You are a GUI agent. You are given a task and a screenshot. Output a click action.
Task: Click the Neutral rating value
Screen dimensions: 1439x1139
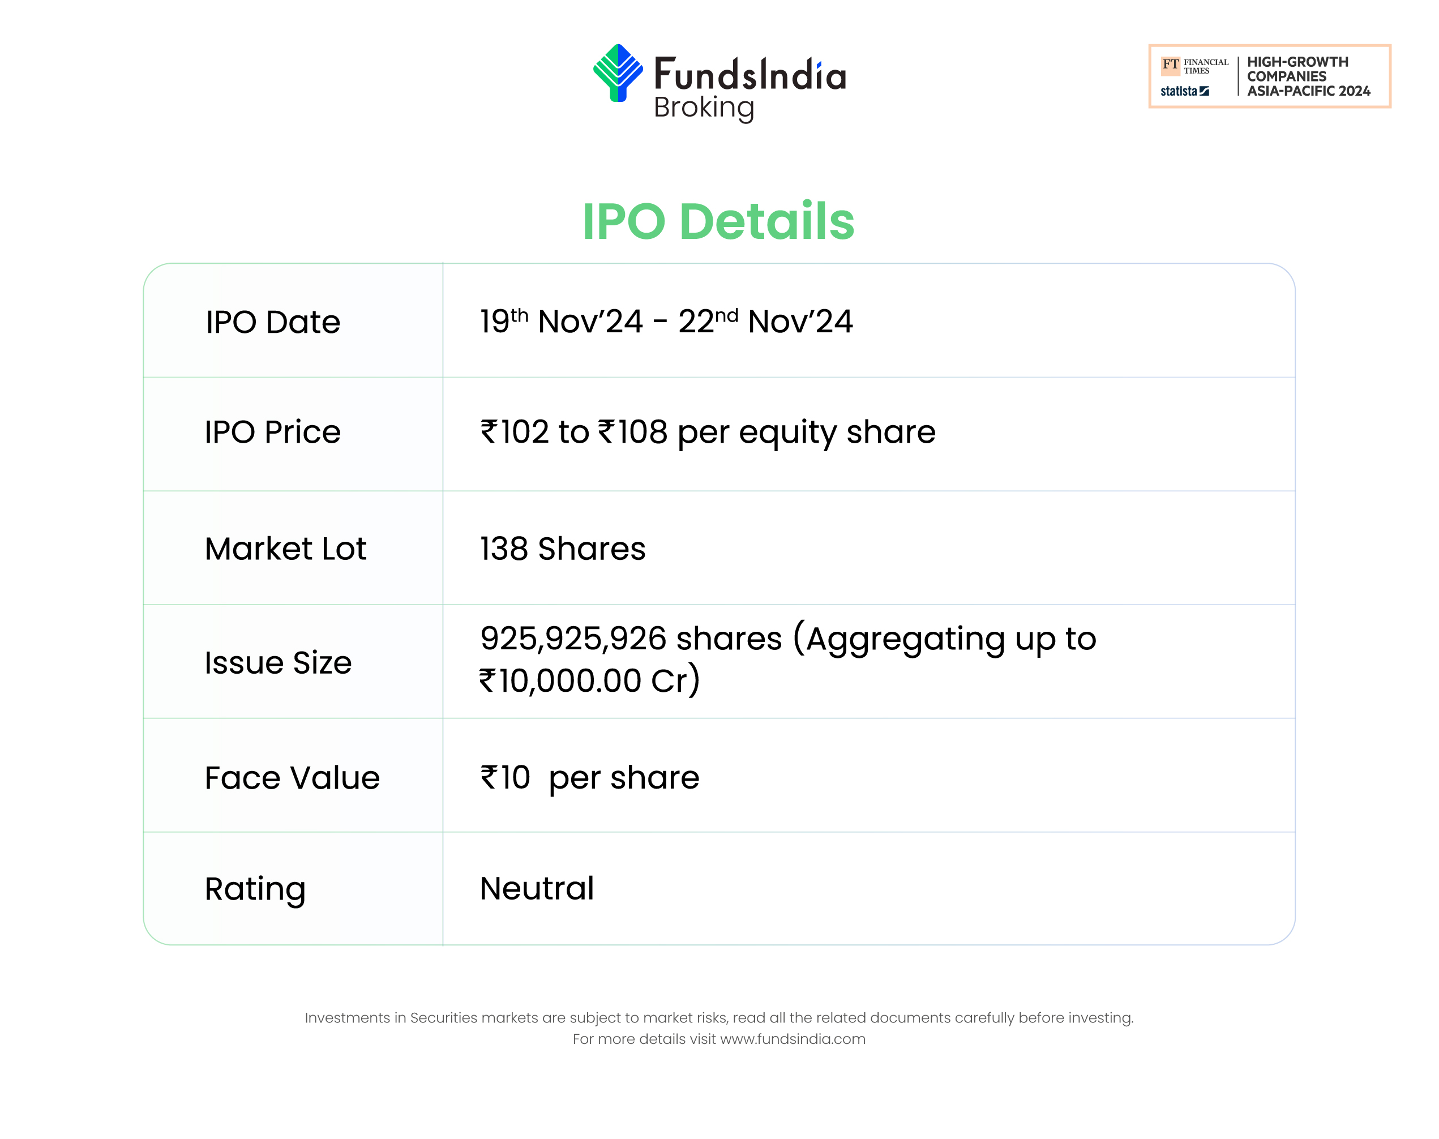coord(537,889)
